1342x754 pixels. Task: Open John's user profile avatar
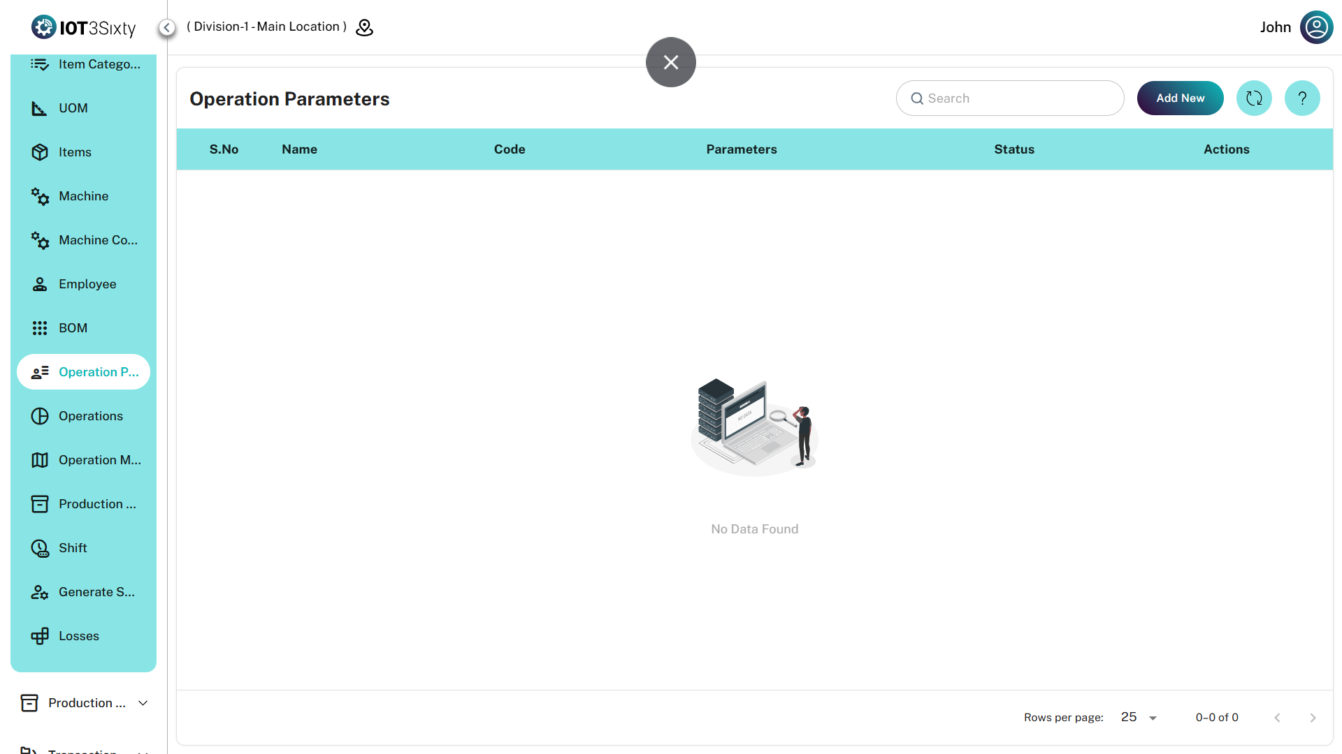pos(1316,27)
